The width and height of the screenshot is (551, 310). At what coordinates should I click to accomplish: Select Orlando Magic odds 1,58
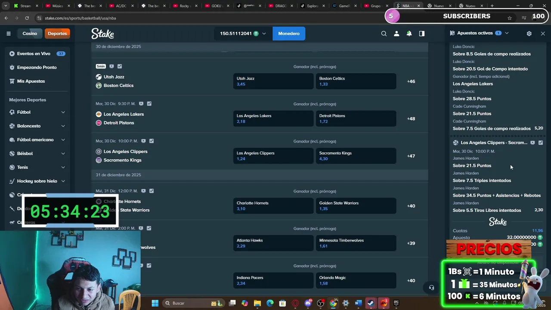356,280
